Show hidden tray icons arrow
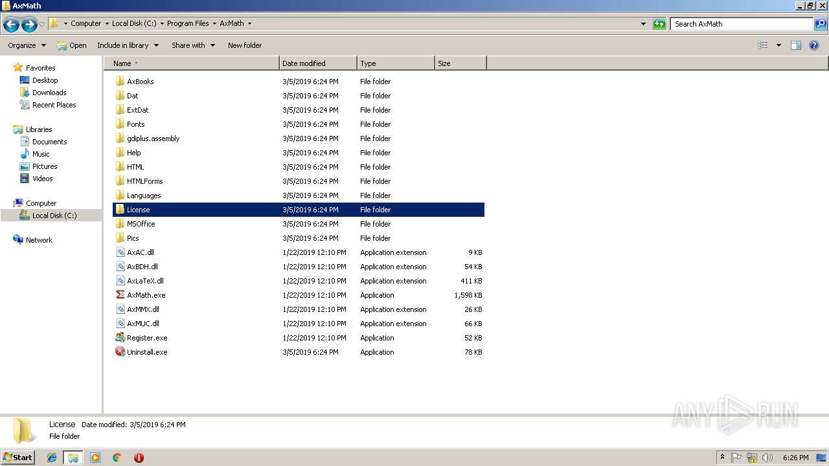The width and height of the screenshot is (829, 466). 722,458
